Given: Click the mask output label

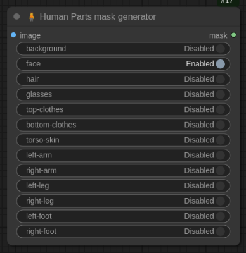Looking at the screenshot, I should pyautogui.click(x=218, y=35).
